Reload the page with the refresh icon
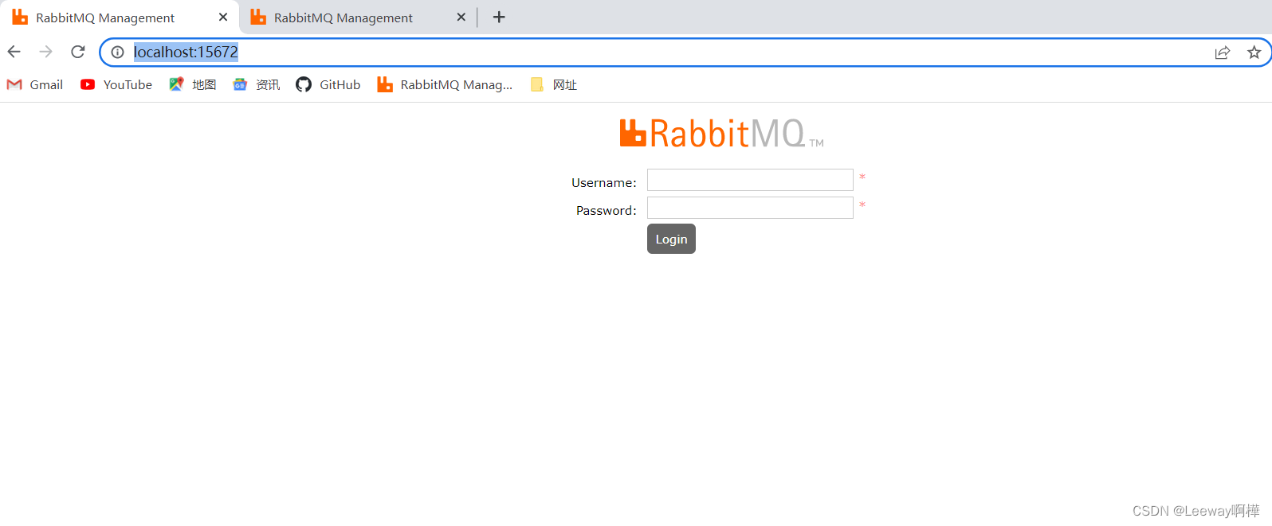1272x526 pixels. 78,52
